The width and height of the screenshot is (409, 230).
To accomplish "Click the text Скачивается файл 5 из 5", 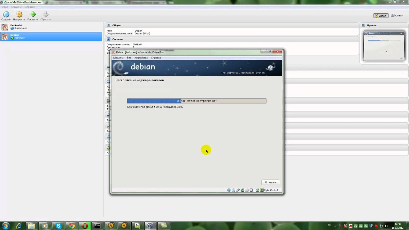I will point(144,107).
